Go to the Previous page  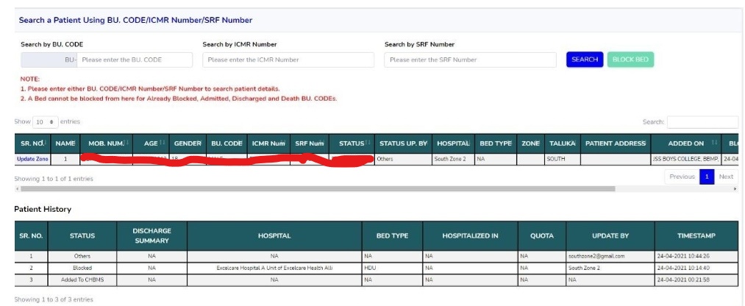click(681, 177)
